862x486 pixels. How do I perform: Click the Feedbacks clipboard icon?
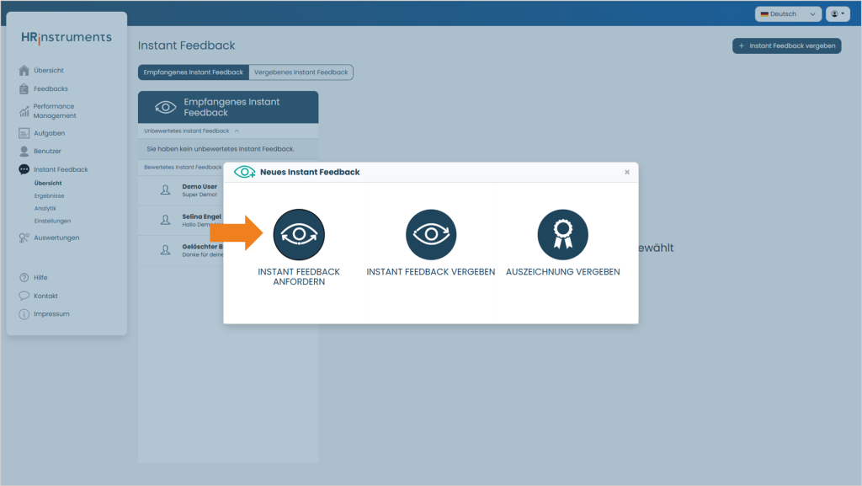coord(24,88)
